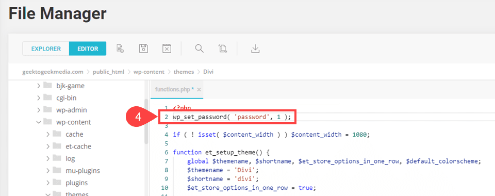Switch to the EDITOR view
495x196 pixels.
pos(88,49)
